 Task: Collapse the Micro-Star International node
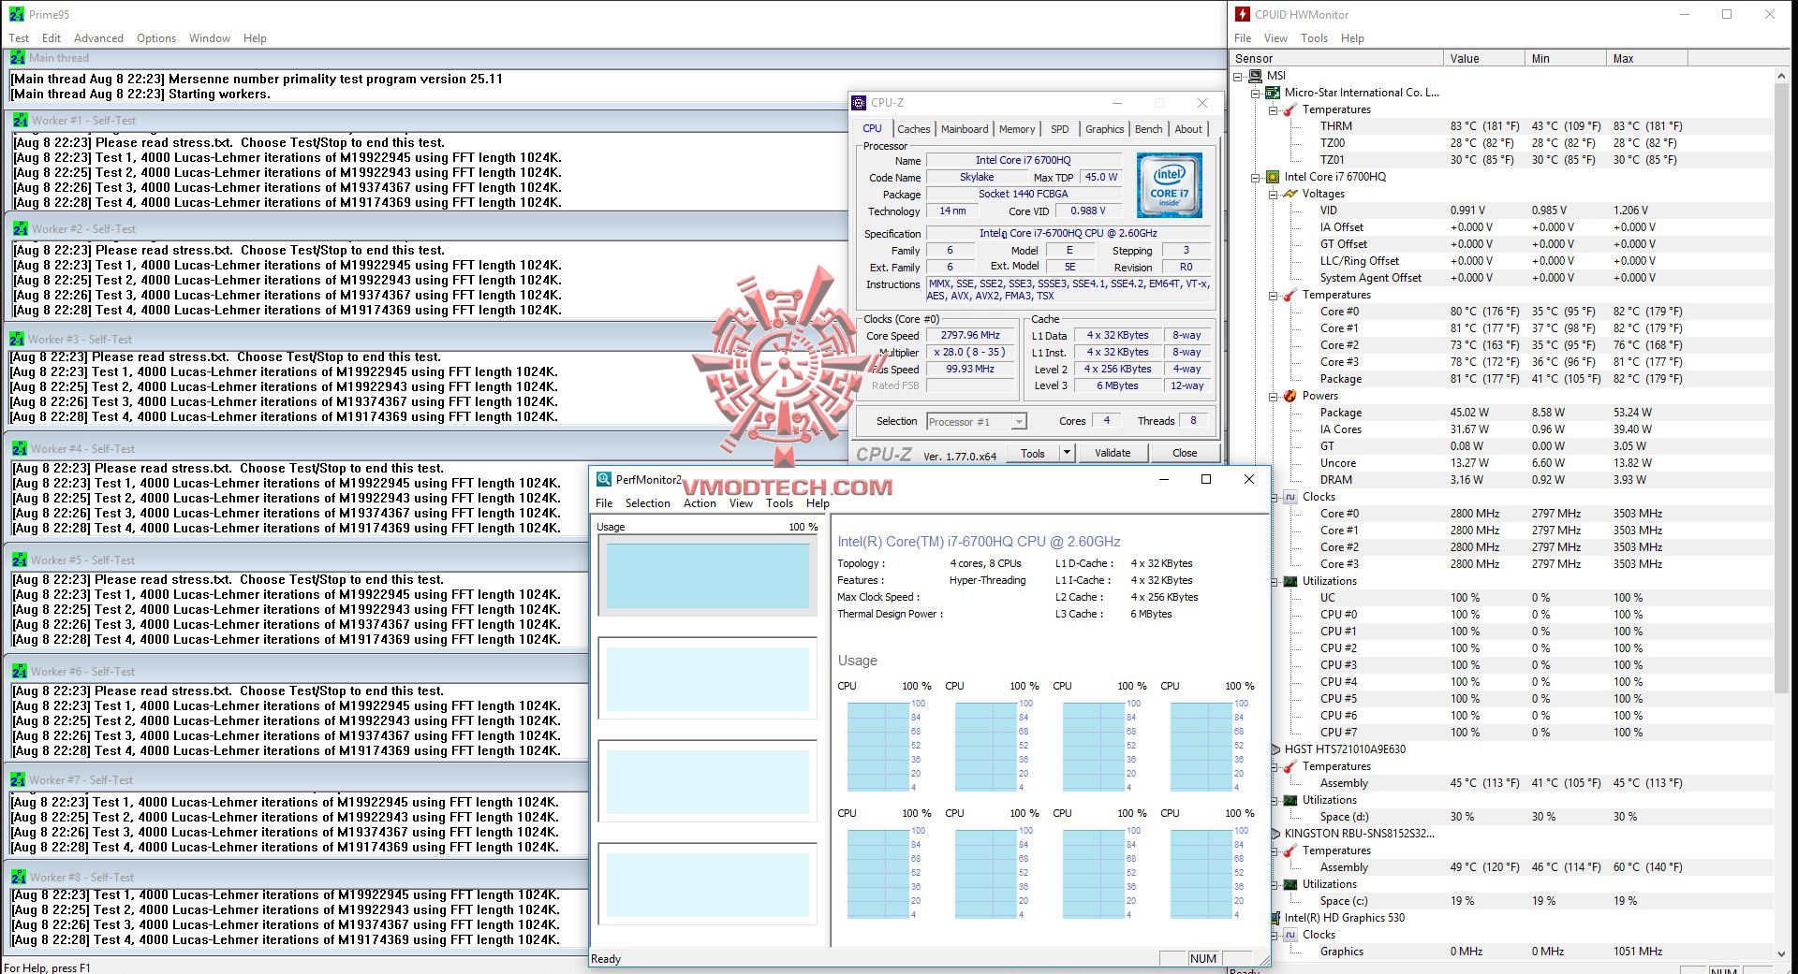[x=1256, y=93]
